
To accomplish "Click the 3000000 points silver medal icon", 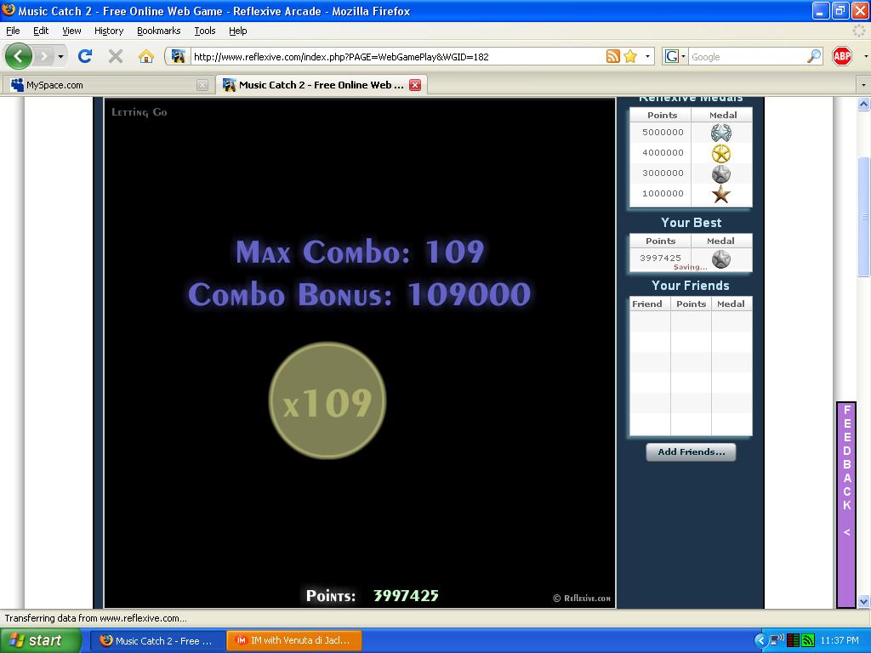I will click(x=721, y=173).
